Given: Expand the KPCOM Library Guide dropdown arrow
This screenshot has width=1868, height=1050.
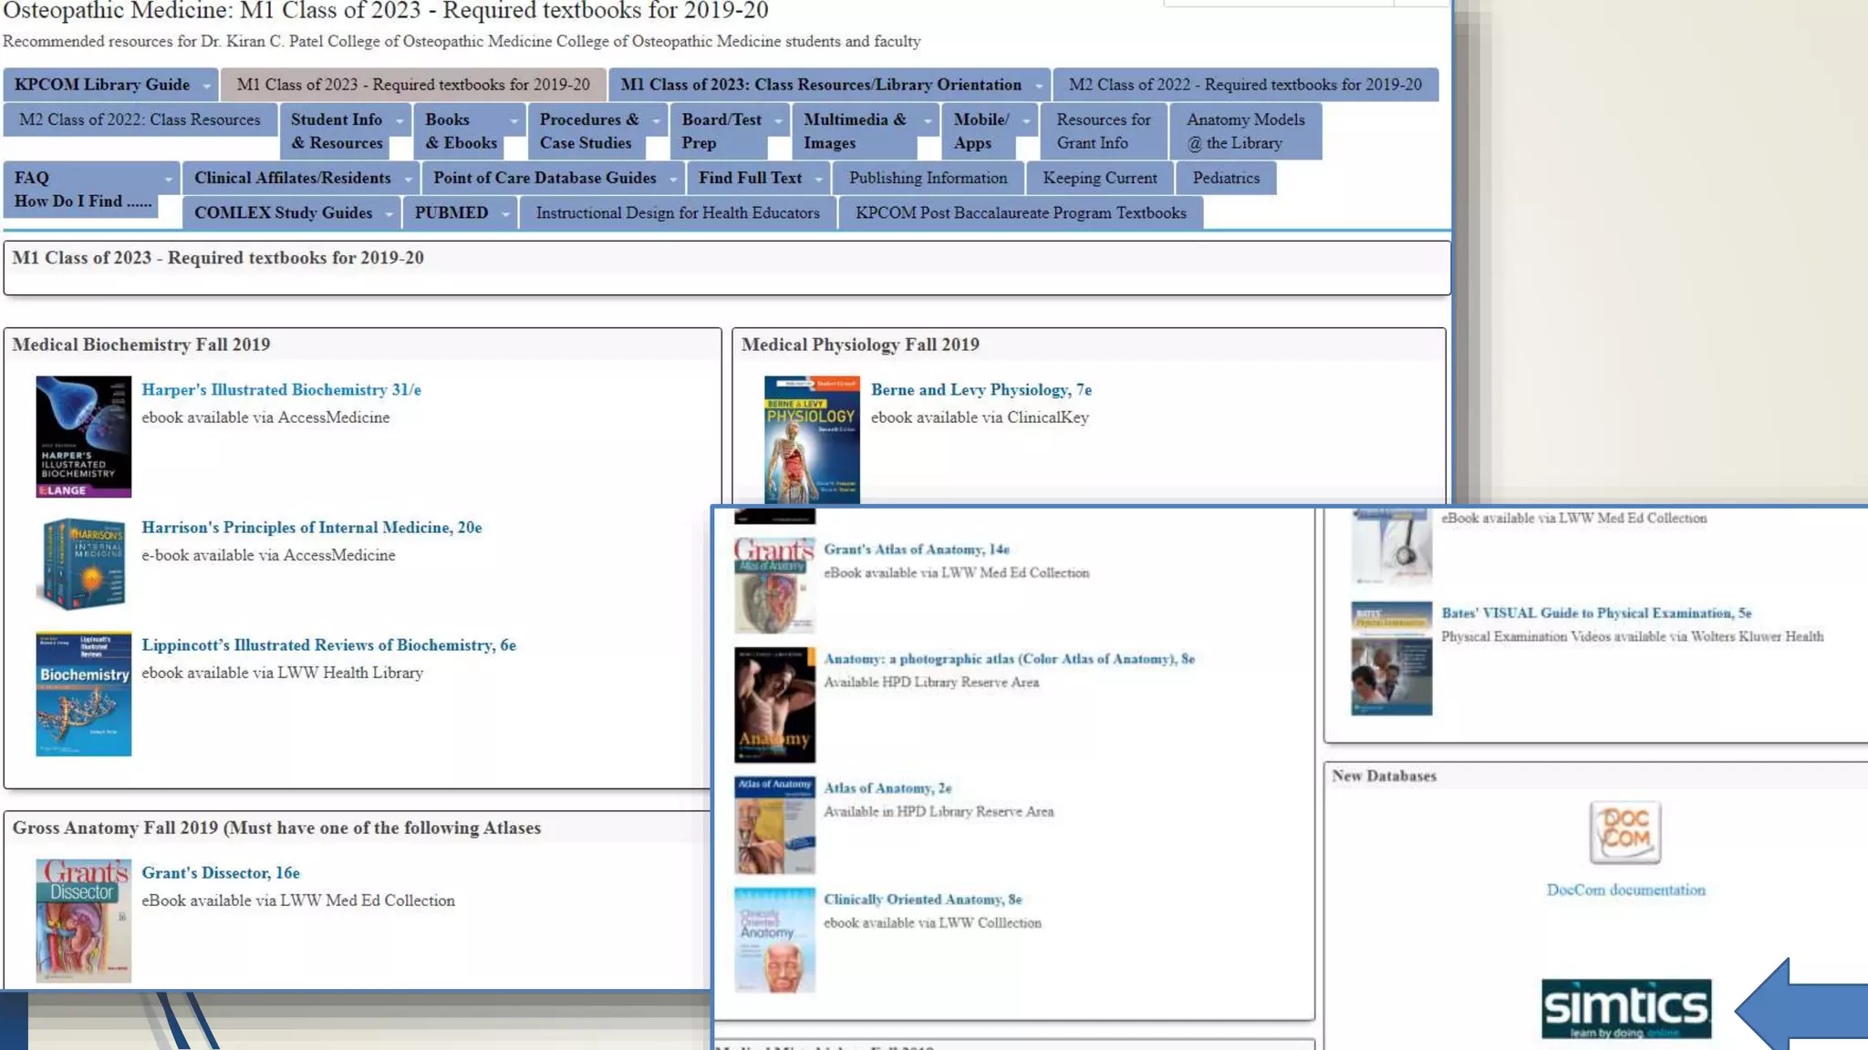Looking at the screenshot, I should click(x=207, y=86).
